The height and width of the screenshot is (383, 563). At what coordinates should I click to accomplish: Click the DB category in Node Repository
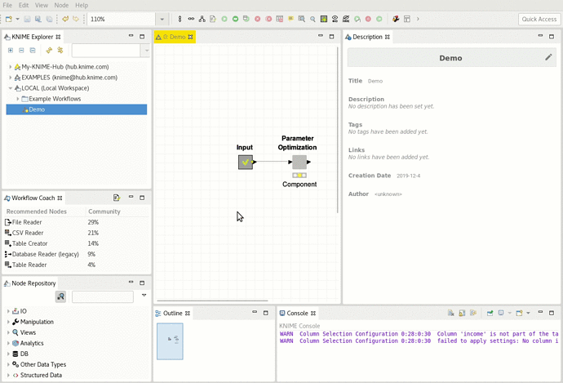pyautogui.click(x=24, y=354)
